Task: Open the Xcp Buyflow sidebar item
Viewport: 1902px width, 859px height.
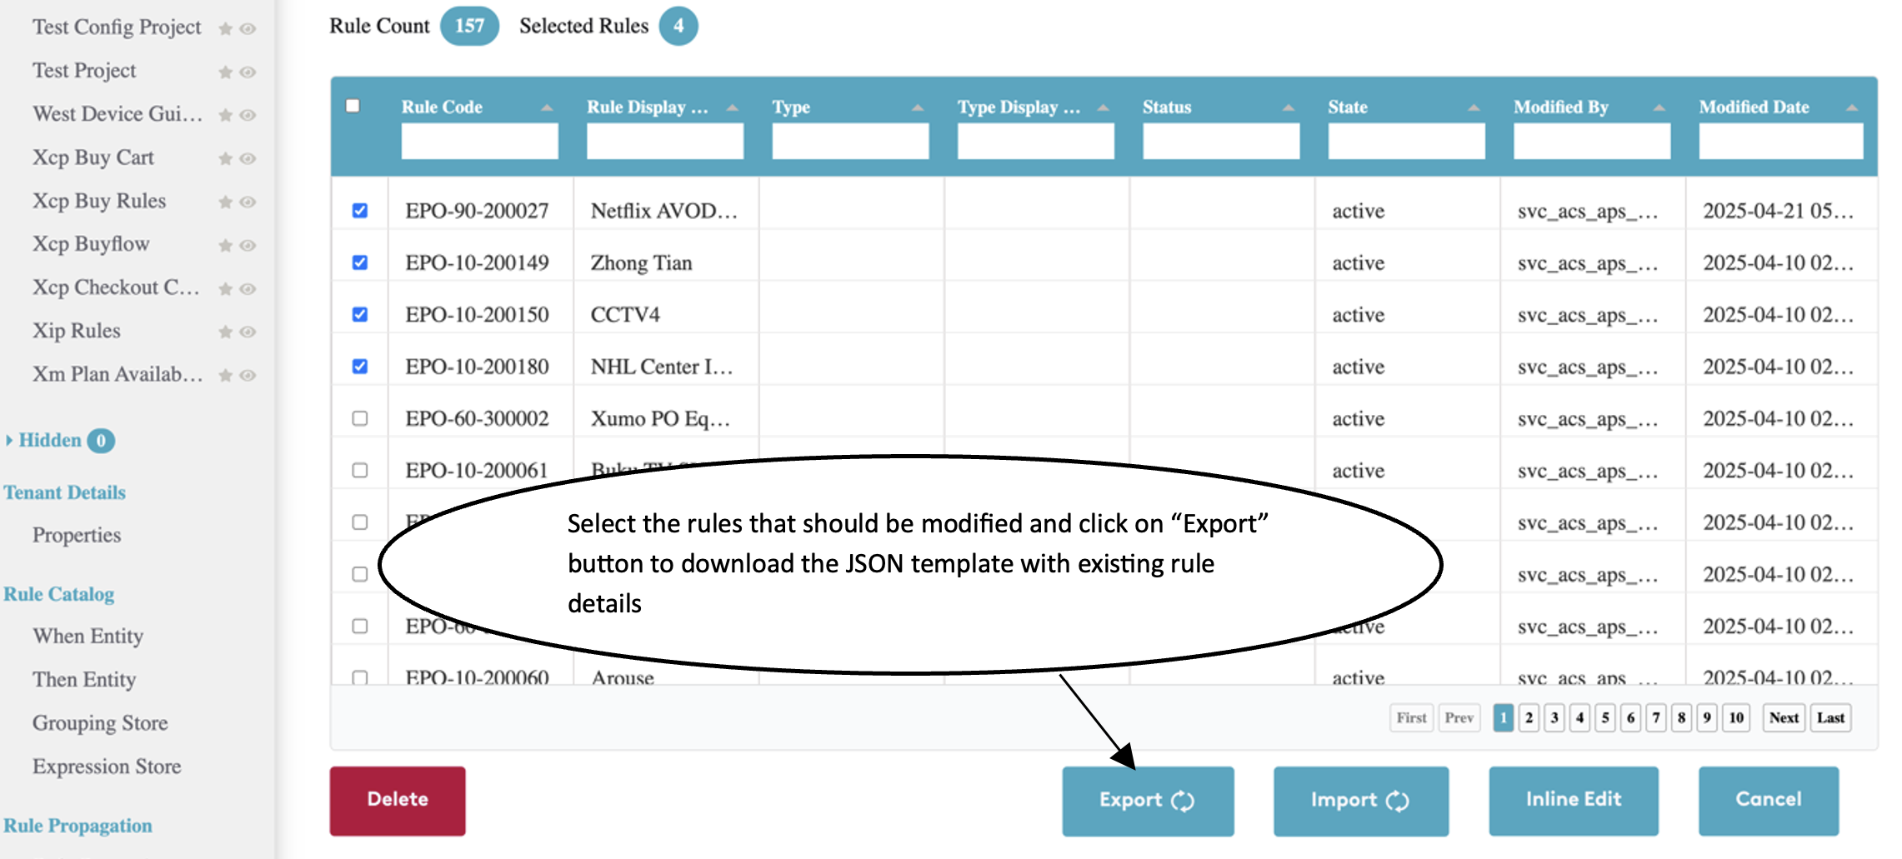Action: pyautogui.click(x=91, y=244)
